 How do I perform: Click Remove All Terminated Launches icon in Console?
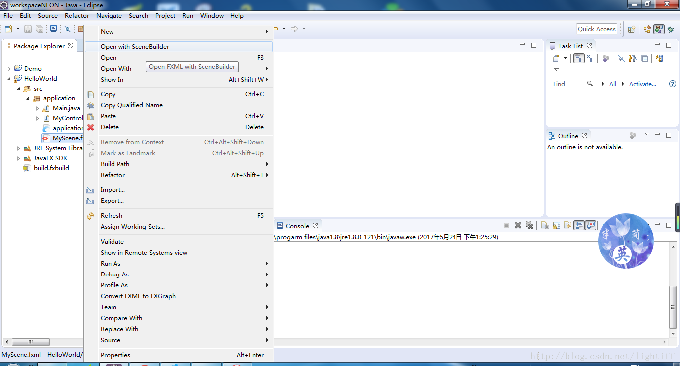pos(529,225)
